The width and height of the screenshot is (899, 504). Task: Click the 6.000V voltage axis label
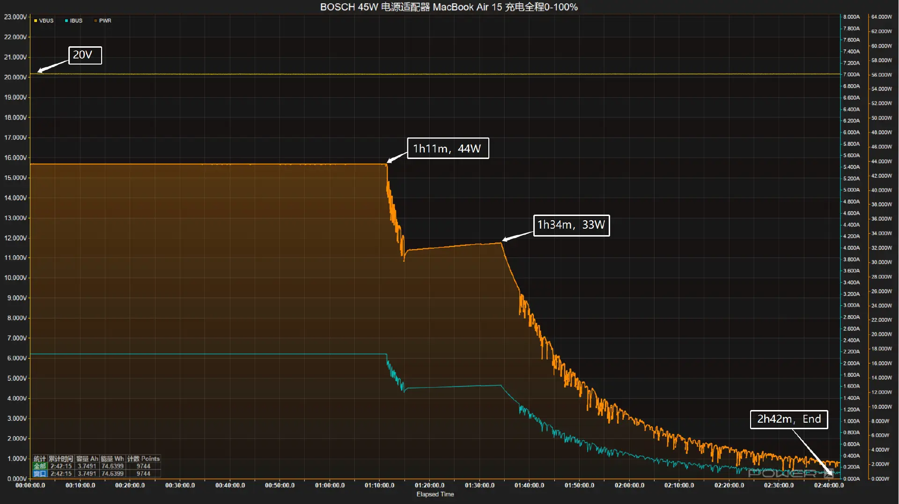click(x=17, y=358)
